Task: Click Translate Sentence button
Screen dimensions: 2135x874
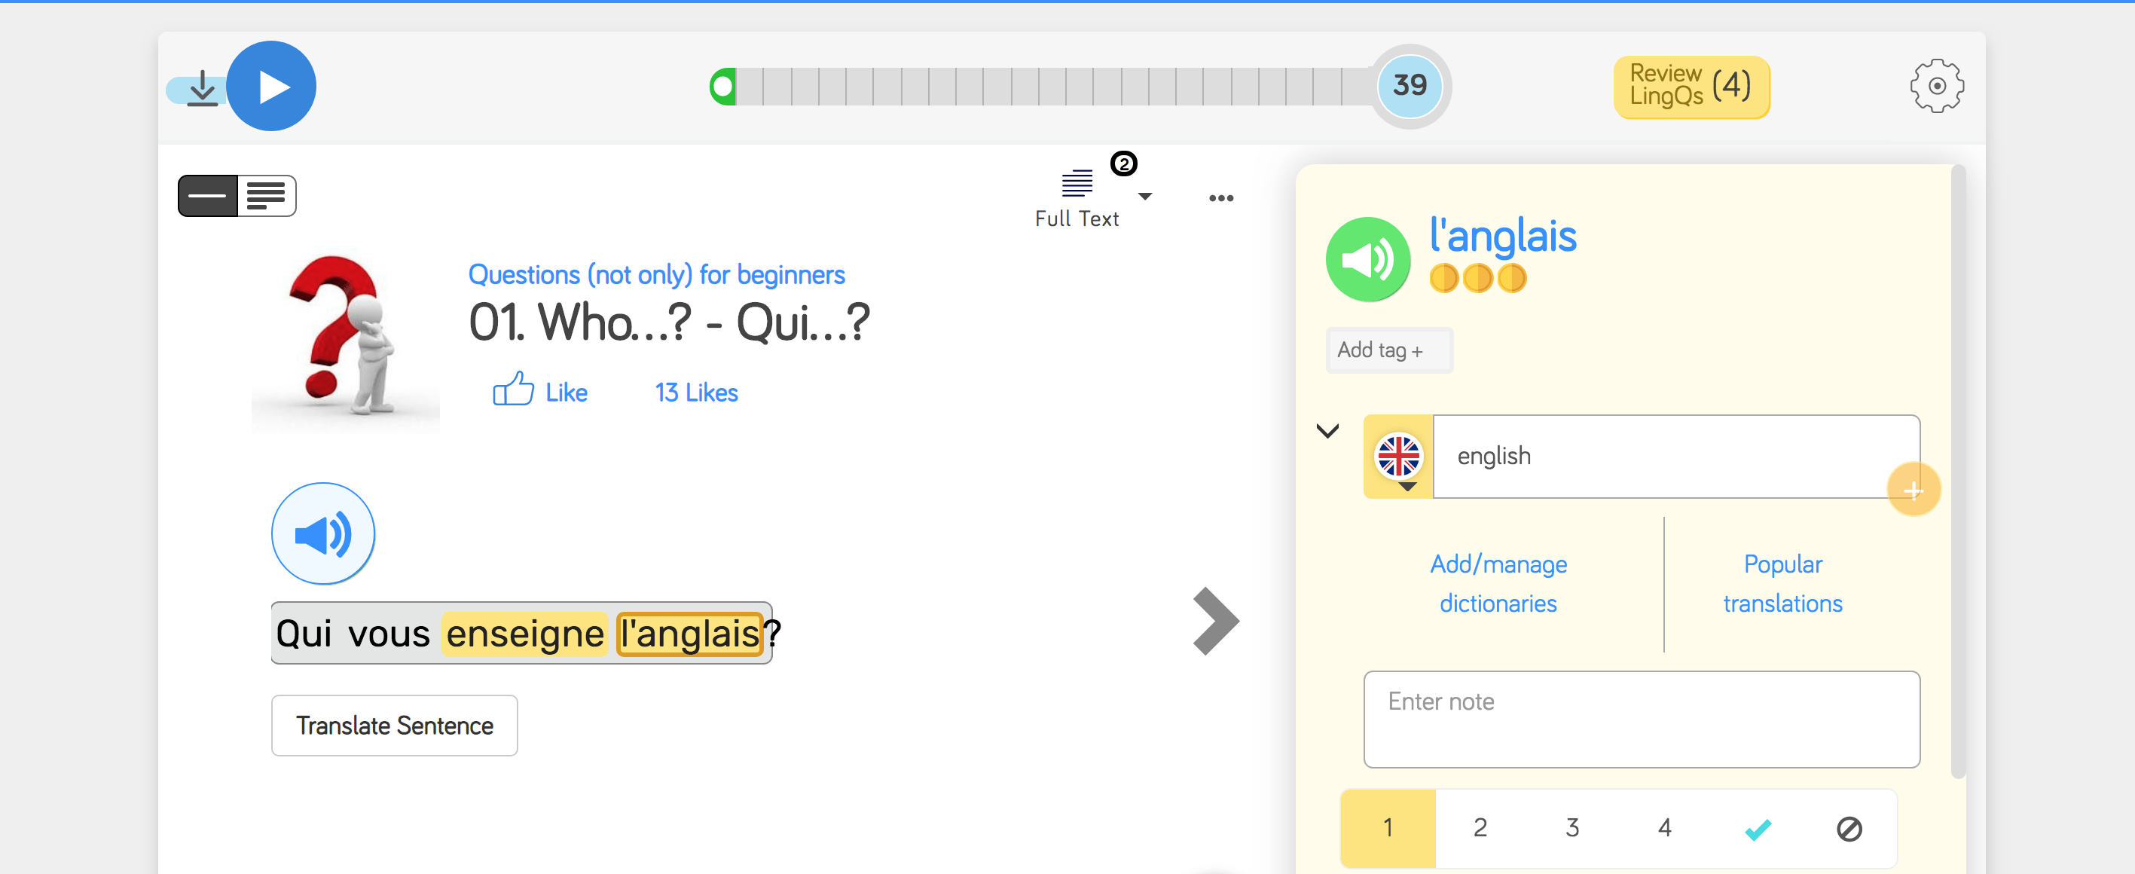Action: pyautogui.click(x=395, y=726)
